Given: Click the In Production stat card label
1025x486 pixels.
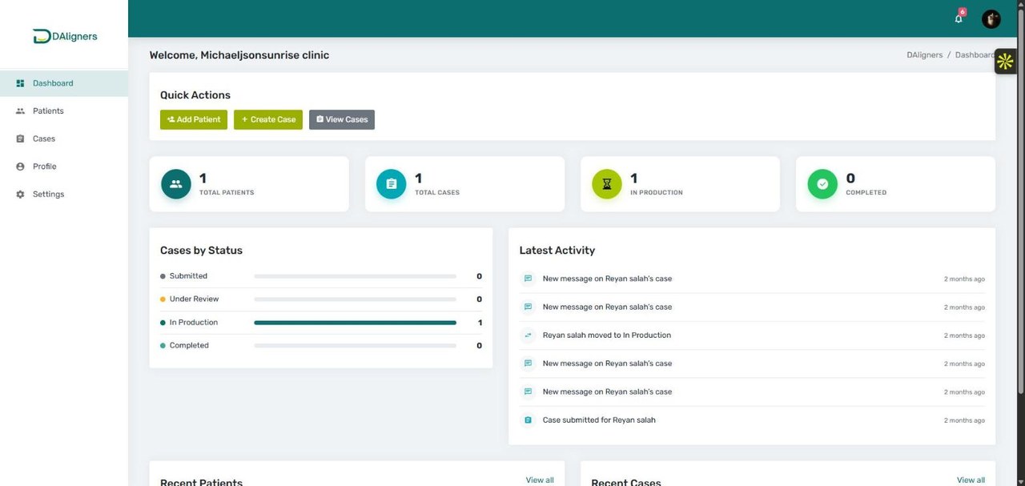Looking at the screenshot, I should tap(657, 193).
